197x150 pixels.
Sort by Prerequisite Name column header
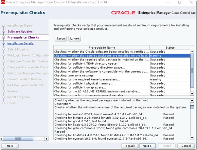[x=102, y=48]
